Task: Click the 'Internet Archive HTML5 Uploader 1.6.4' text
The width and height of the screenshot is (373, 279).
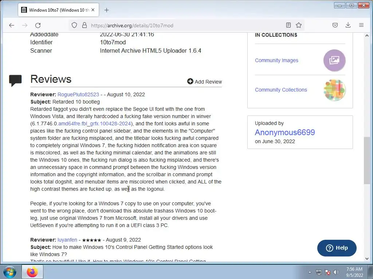Action: (150, 50)
